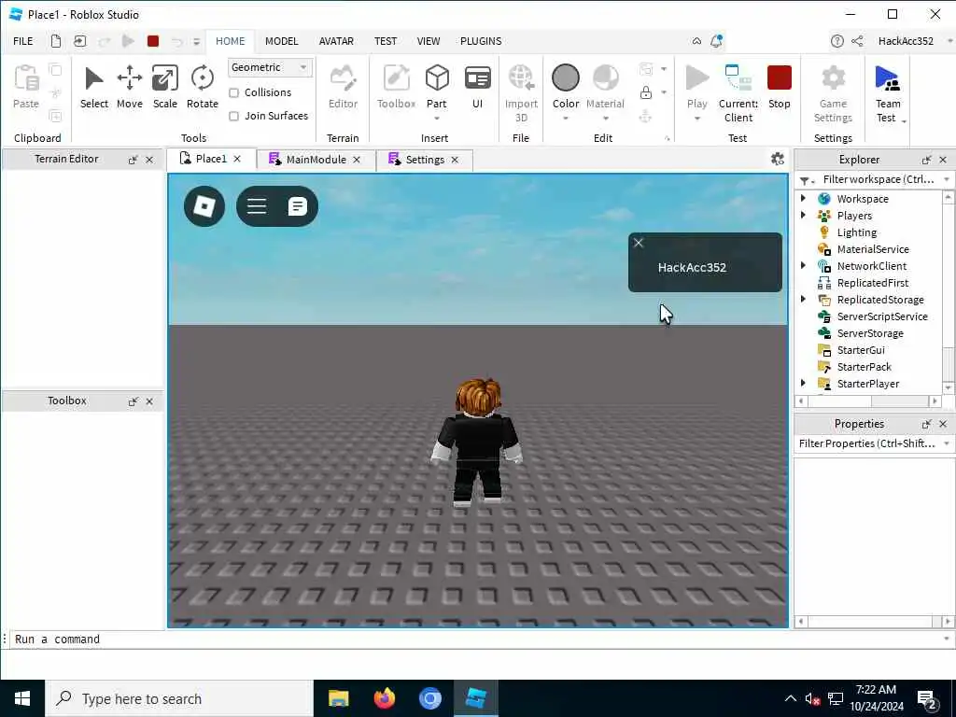Open File Explorer from the taskbar

pos(338,698)
